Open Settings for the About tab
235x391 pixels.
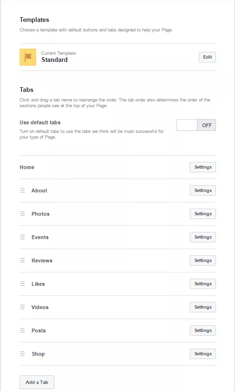203,190
